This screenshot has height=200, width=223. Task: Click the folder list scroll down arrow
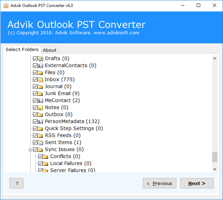pyautogui.click(x=215, y=169)
